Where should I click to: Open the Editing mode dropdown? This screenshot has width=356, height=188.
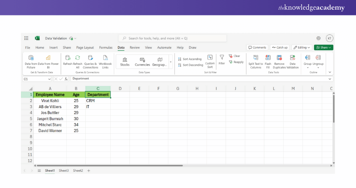[x=302, y=48]
